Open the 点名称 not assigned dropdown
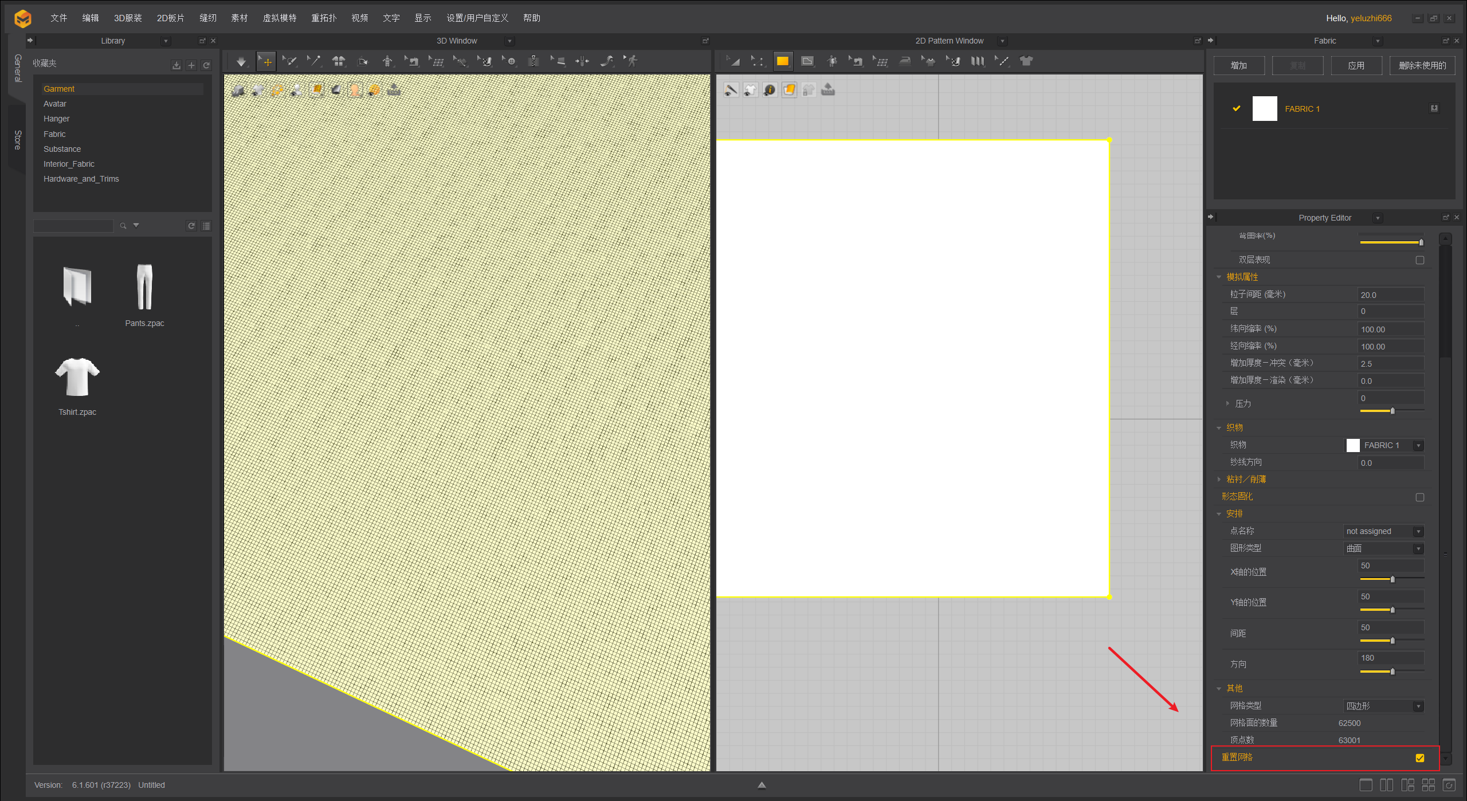The height and width of the screenshot is (801, 1467). [x=1383, y=531]
